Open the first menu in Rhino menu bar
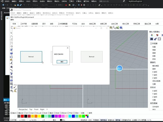The image size is (163, 122). 13,13
